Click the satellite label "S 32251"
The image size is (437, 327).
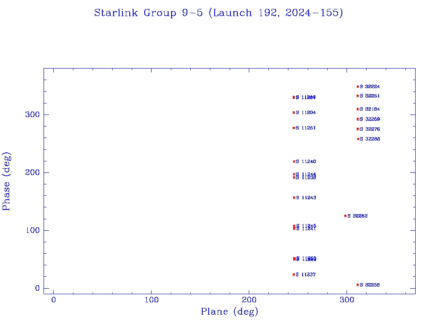pyautogui.click(x=370, y=96)
